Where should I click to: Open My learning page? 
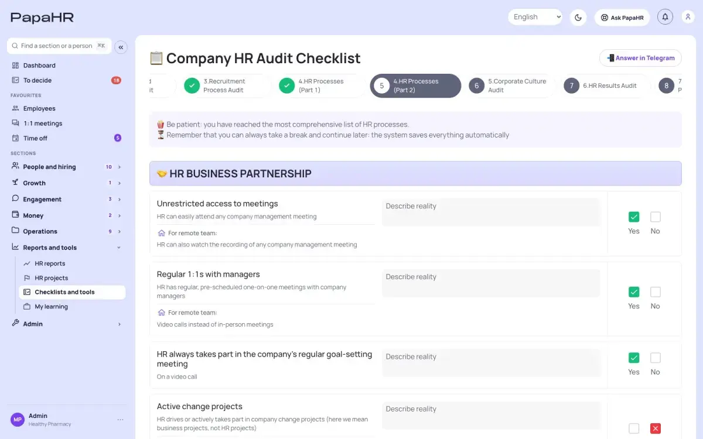(52, 307)
